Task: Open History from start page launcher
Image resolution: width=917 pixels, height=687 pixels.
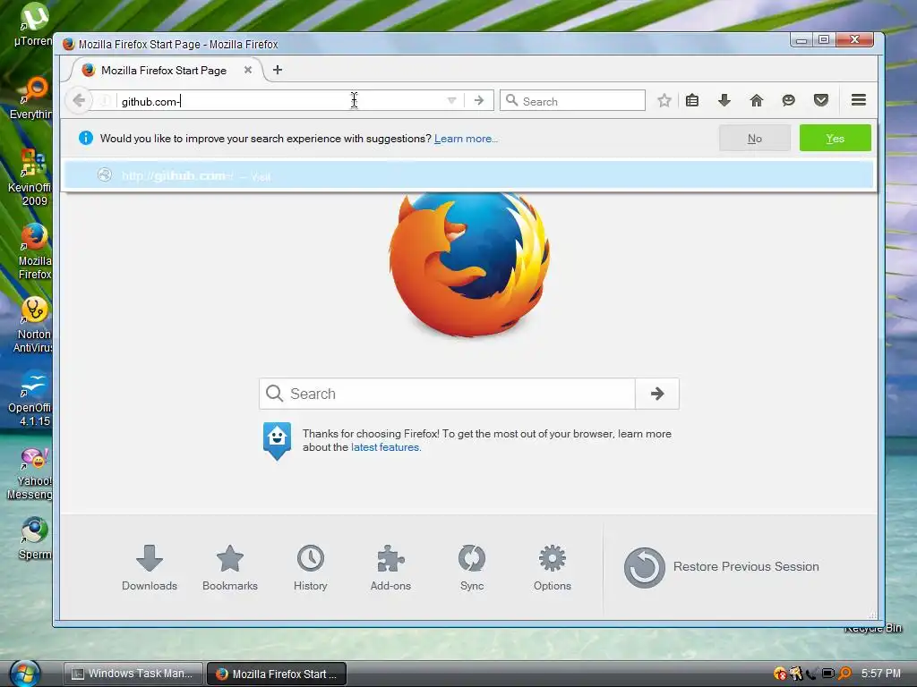Action: pyautogui.click(x=311, y=568)
